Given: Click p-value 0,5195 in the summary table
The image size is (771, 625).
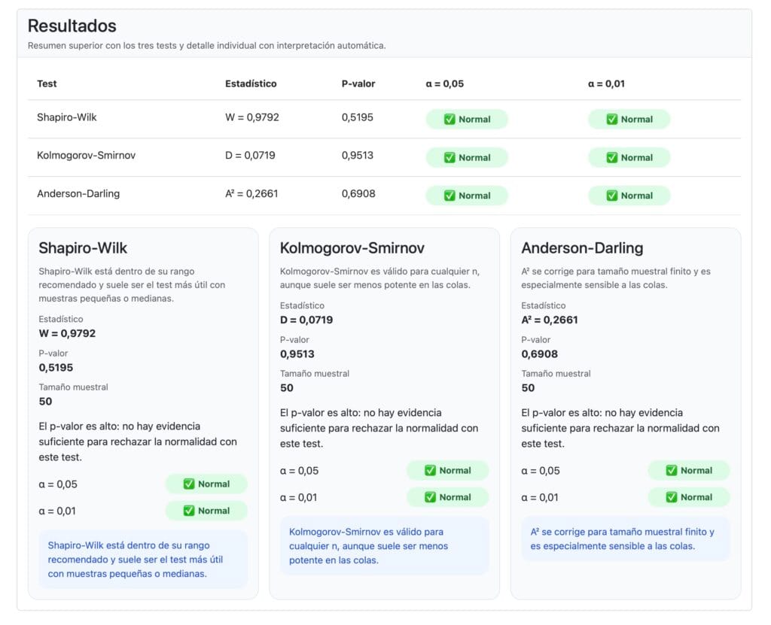Looking at the screenshot, I should (358, 117).
